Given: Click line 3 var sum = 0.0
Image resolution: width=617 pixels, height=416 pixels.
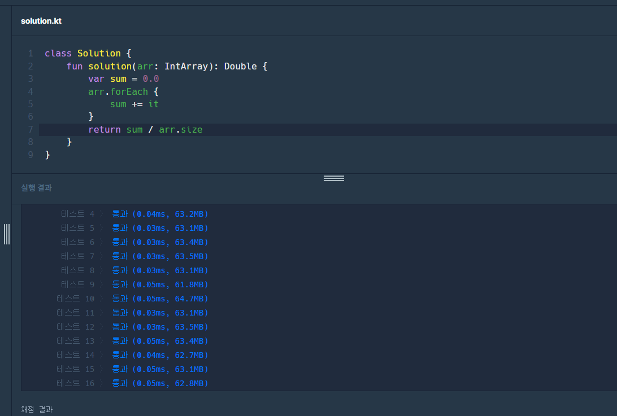Looking at the screenshot, I should coord(124,78).
